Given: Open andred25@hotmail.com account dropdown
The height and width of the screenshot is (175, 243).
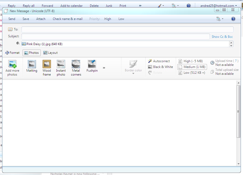Looking at the screenshot, I should 219,6.
